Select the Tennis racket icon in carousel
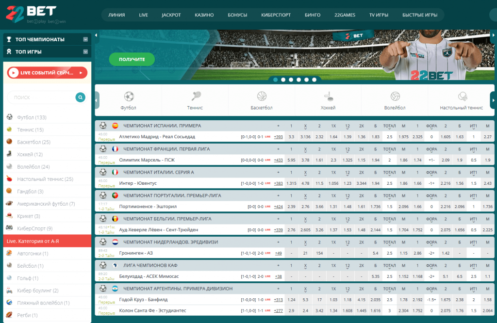This screenshot has width=497, height=323. [x=195, y=96]
